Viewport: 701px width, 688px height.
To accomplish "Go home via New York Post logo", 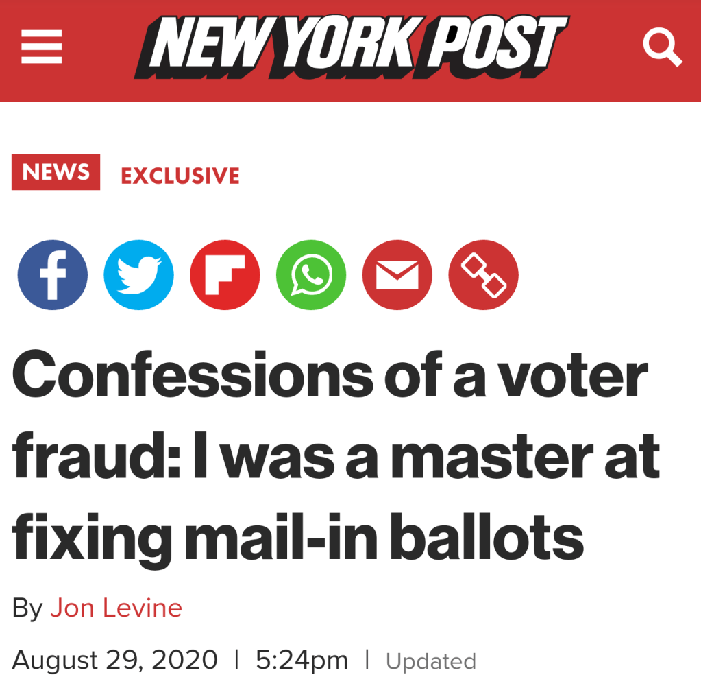I will pos(350,47).
